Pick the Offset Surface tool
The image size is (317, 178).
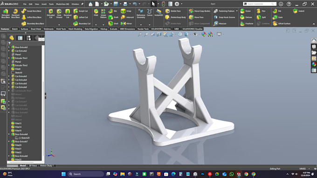tap(282, 23)
